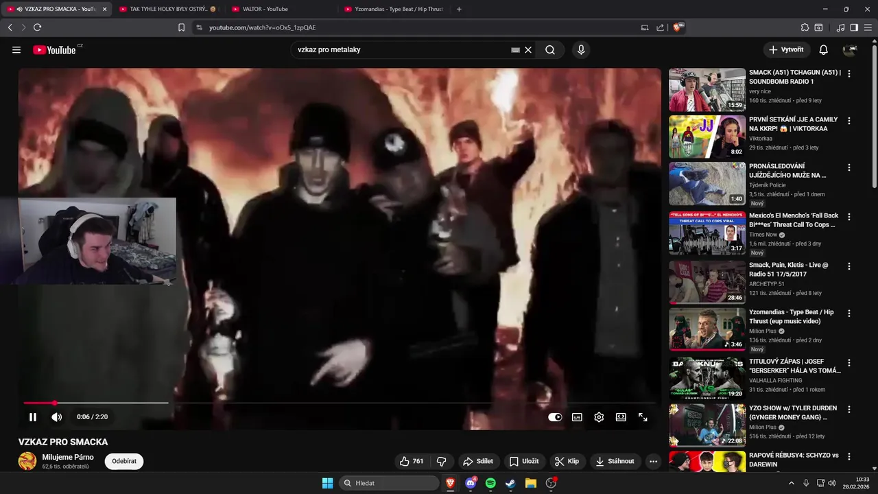Open options for Yzomandias Type Beat recommendation
Screen dimensions: 878x494
pos(849,314)
